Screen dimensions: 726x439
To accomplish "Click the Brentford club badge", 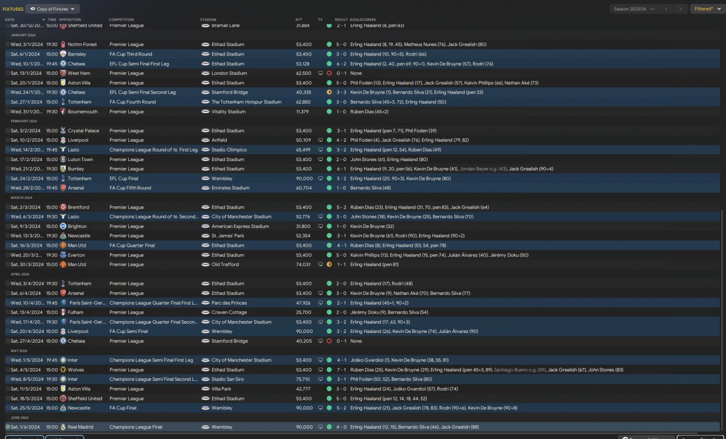I will click(x=63, y=207).
